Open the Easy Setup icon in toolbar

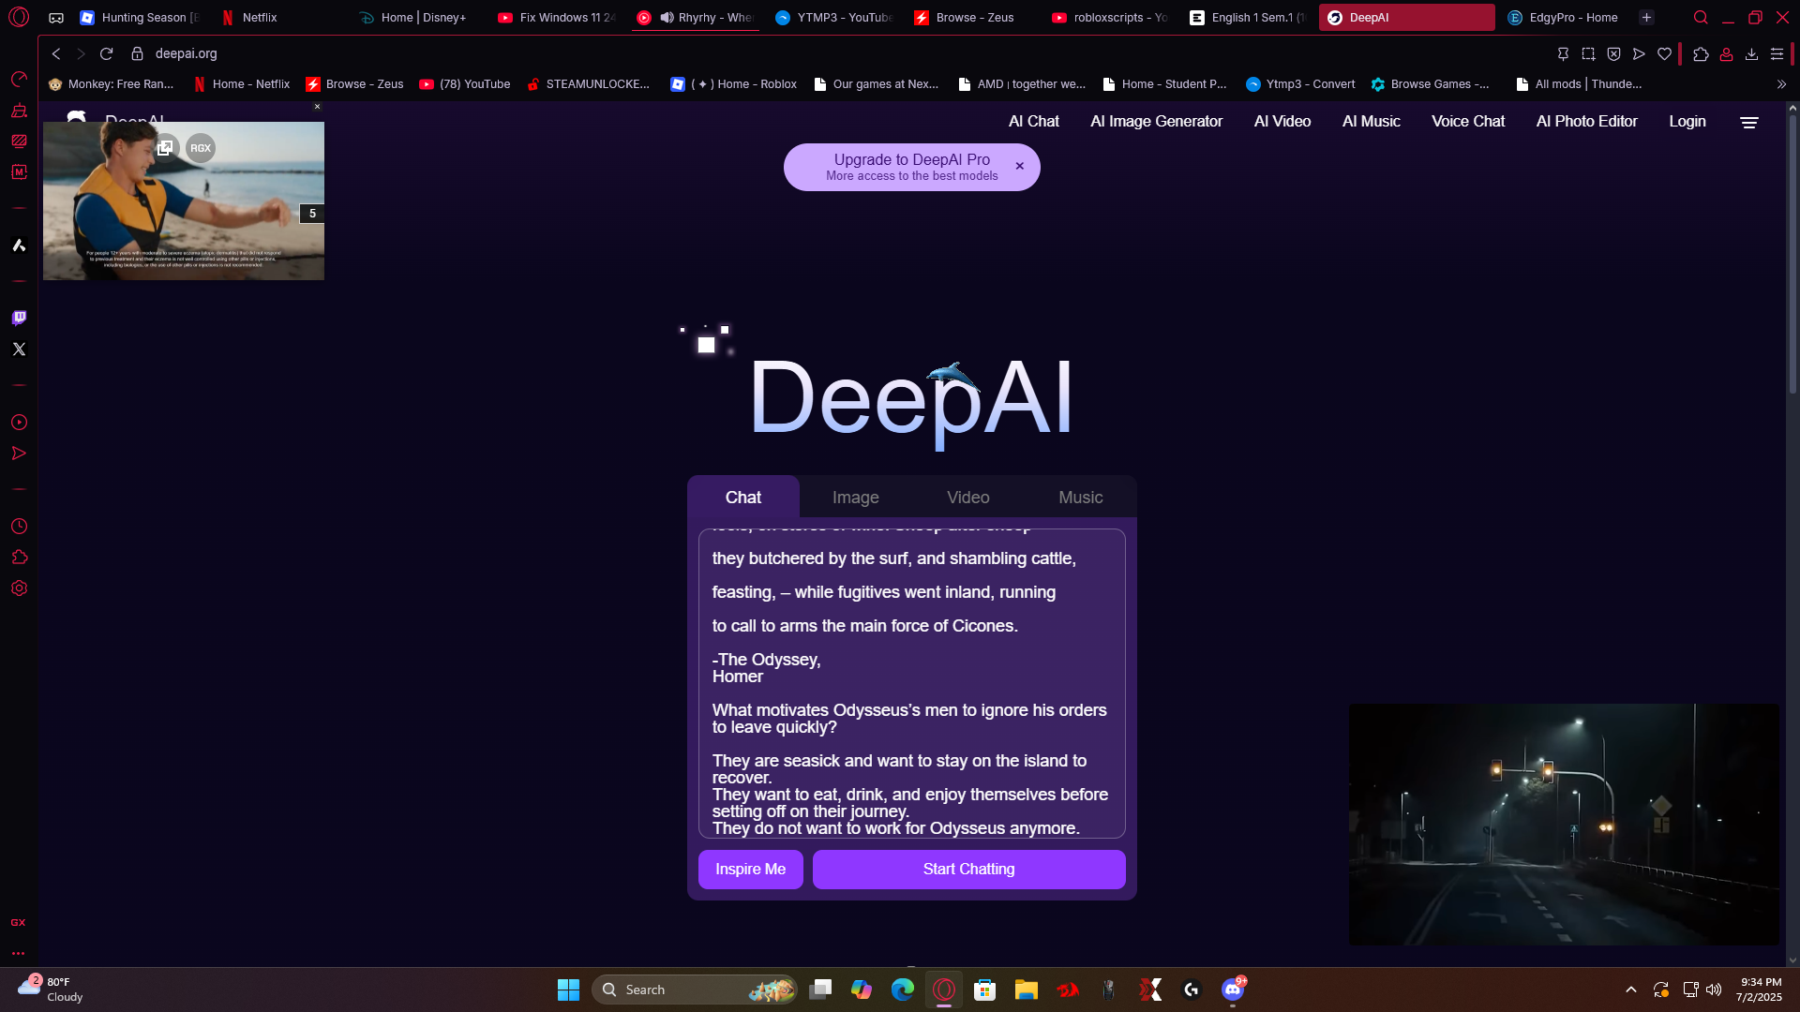1777,53
